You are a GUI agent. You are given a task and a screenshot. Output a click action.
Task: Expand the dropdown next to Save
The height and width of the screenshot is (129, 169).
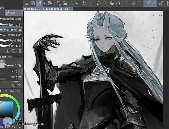click(77, 3)
